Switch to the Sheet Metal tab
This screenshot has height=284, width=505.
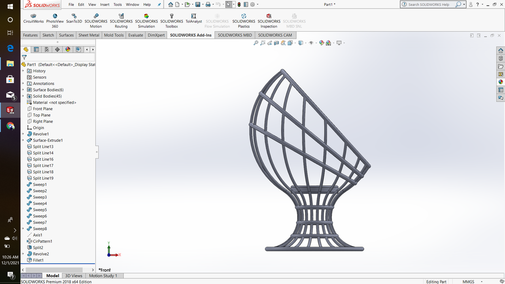[89, 35]
